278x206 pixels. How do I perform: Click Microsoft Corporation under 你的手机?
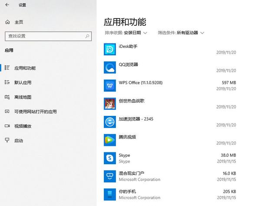[139, 198]
